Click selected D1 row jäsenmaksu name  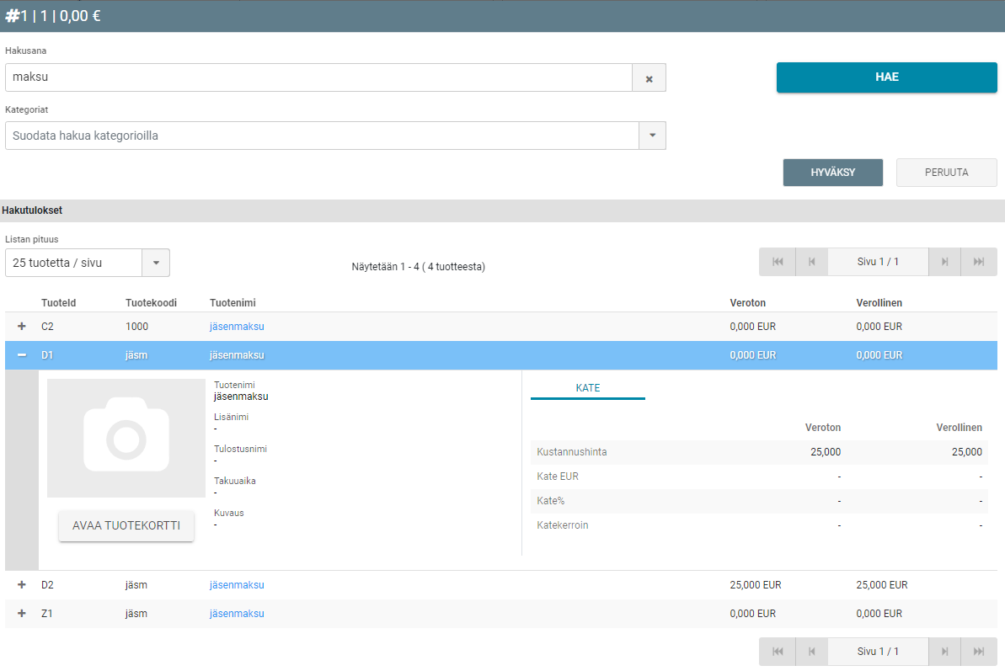(237, 355)
